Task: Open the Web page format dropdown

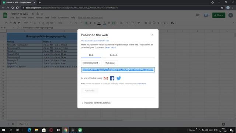Action: [111, 63]
